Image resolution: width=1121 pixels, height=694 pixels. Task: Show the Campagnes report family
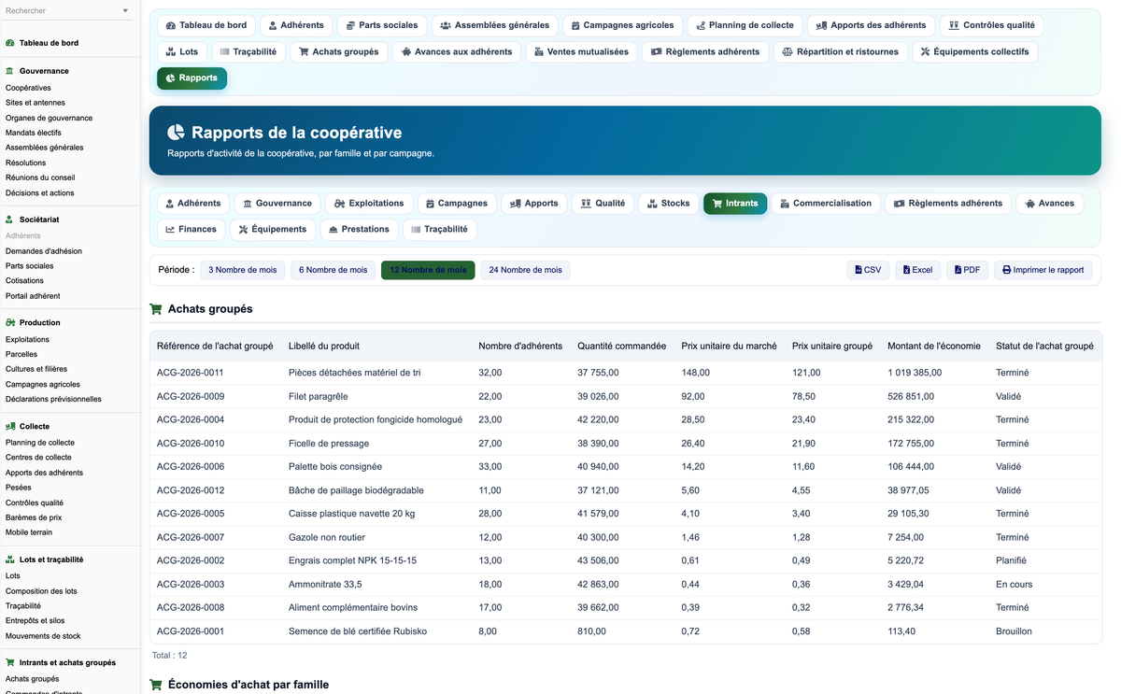(x=457, y=203)
